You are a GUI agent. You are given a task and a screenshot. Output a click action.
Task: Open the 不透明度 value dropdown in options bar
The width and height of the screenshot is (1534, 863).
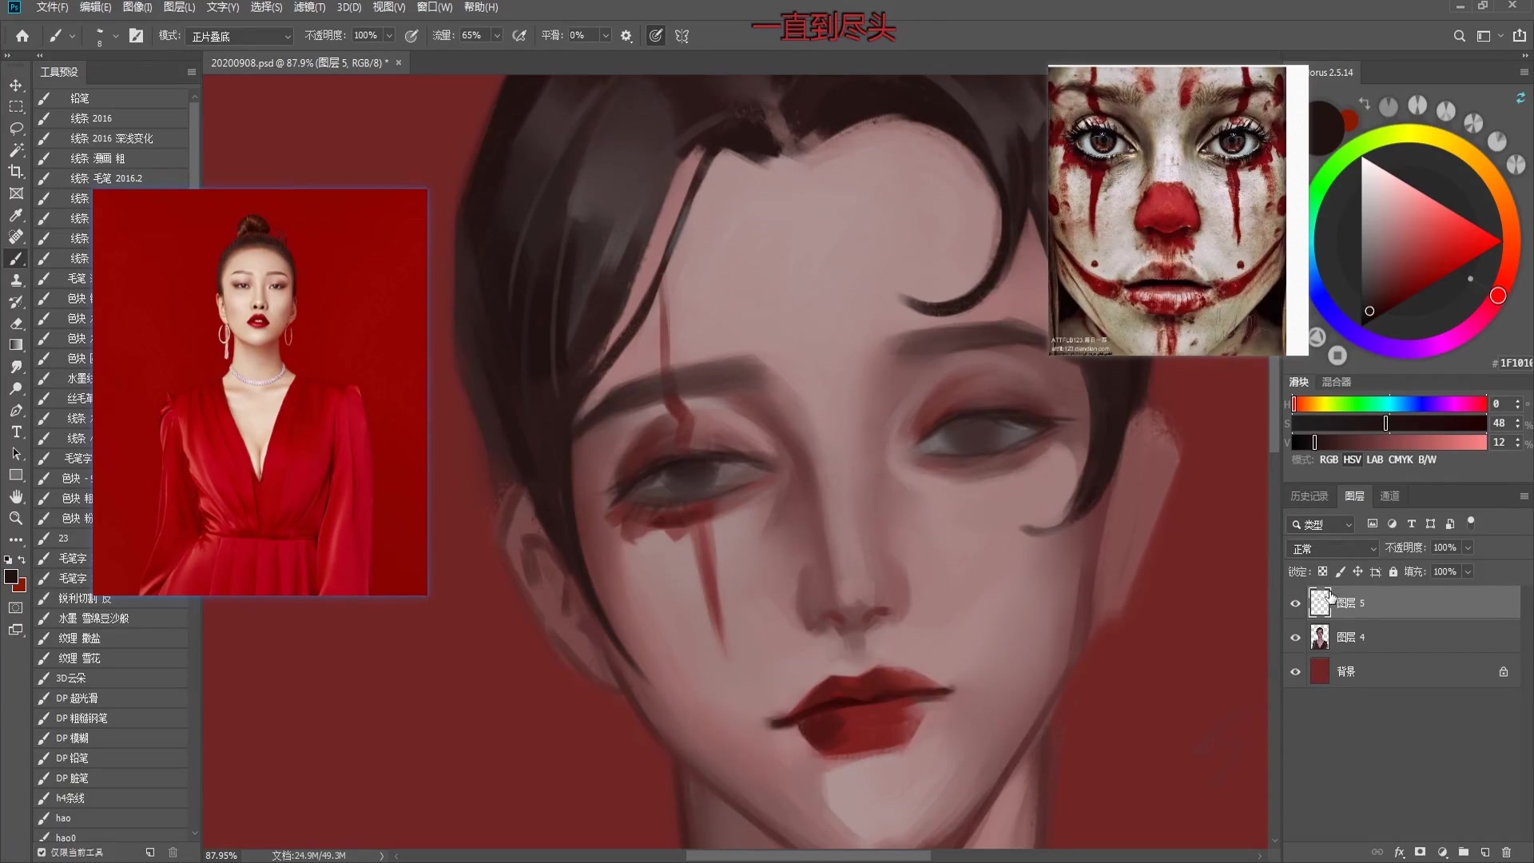click(389, 36)
